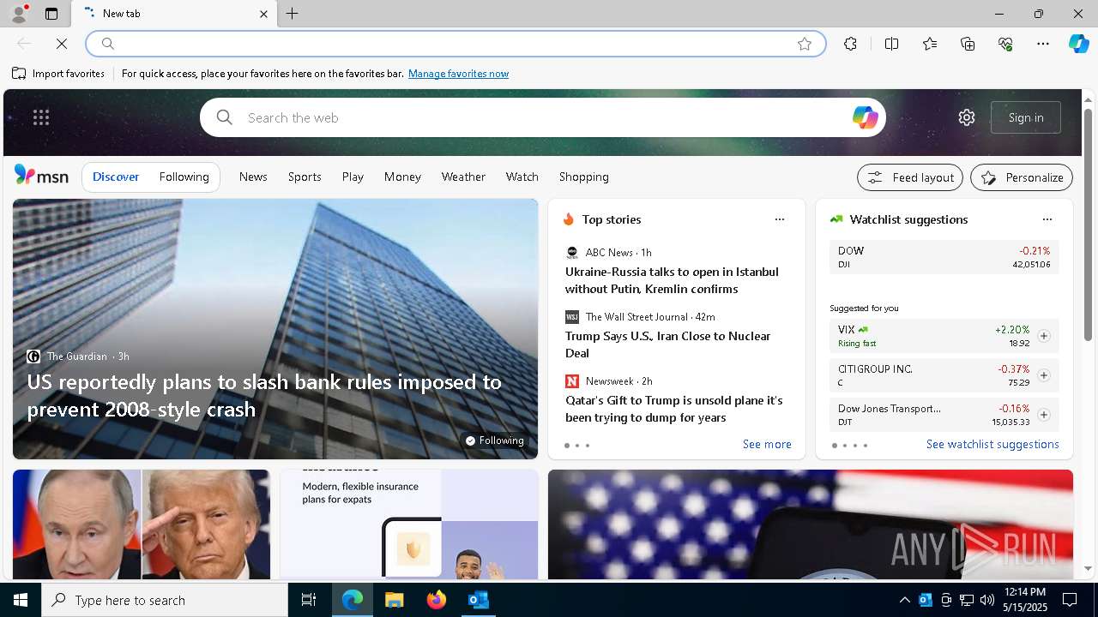This screenshot has width=1098, height=617.
Task: Open Copilot icon in search box
Action: tap(865, 117)
